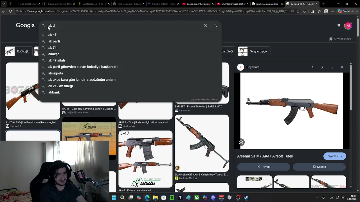Pick 'ak parti görevden alınan belediye başkanları' suggestion

point(130,67)
